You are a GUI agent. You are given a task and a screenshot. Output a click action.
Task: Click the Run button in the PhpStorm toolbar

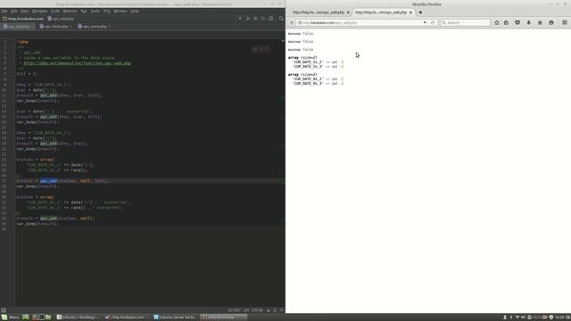(x=248, y=19)
